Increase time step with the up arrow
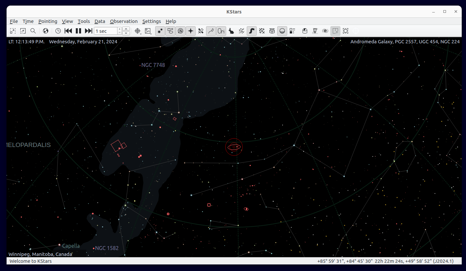The width and height of the screenshot is (466, 271). [127, 29]
